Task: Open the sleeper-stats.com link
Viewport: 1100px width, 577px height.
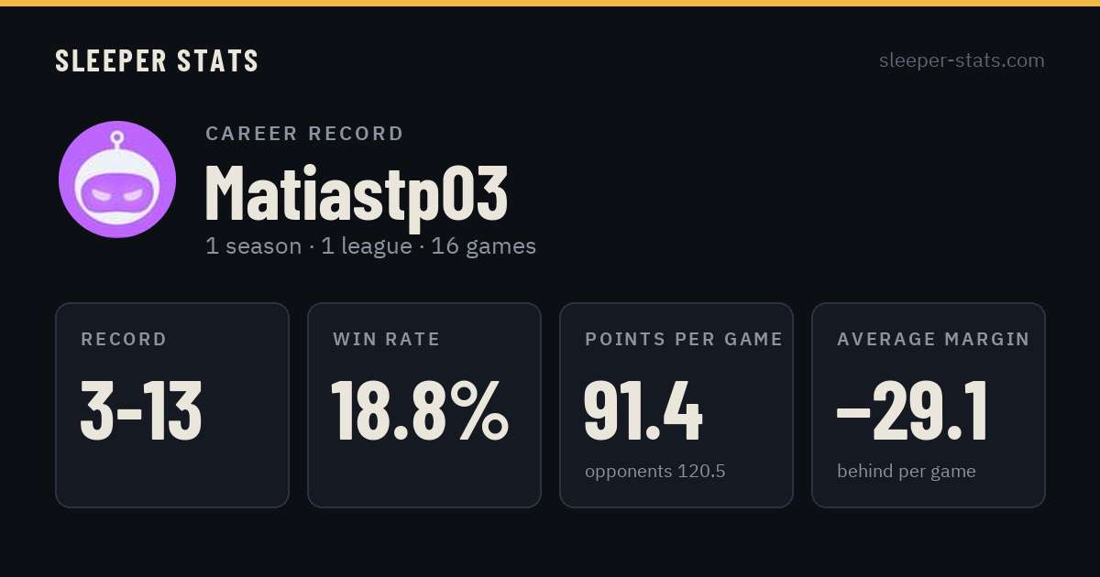Action: point(962,60)
